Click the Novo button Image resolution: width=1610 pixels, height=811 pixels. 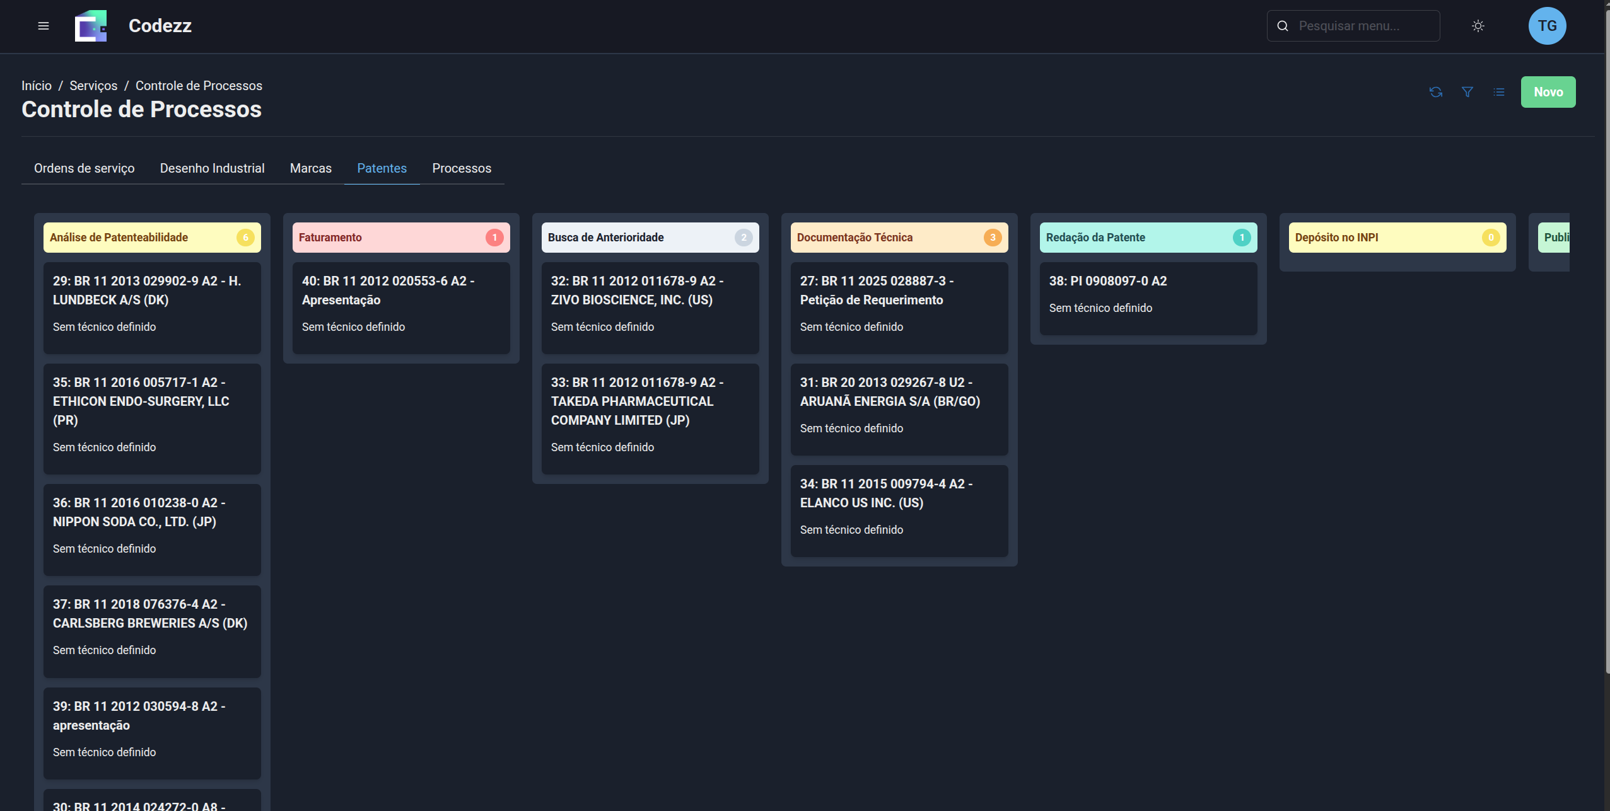1548,92
